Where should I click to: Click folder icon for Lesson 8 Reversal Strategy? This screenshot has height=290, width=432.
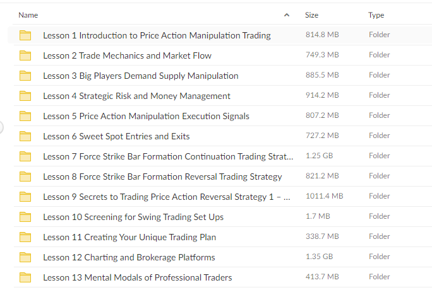pyautogui.click(x=25, y=177)
